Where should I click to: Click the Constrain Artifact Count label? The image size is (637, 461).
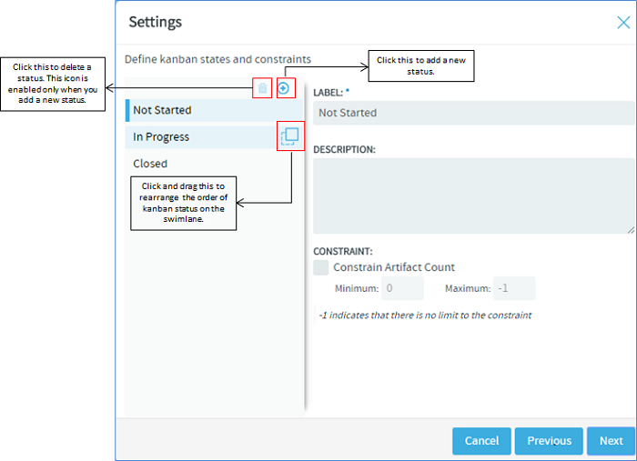(x=394, y=267)
